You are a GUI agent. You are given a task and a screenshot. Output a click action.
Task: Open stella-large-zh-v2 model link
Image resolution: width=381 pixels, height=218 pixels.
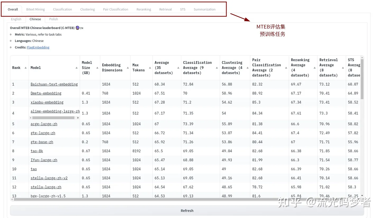pos(49,178)
